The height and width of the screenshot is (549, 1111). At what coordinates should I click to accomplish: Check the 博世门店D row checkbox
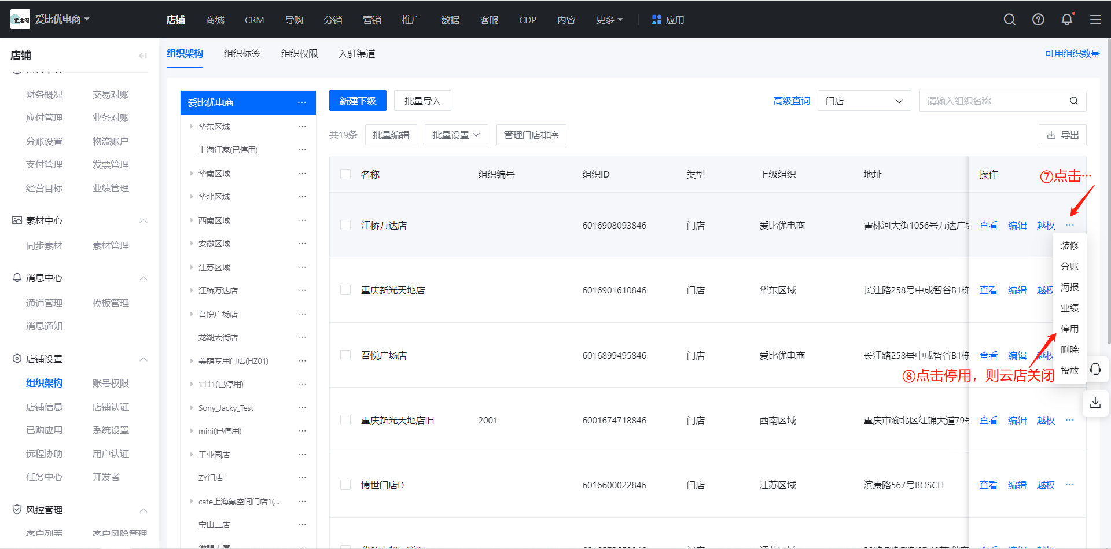[345, 485]
